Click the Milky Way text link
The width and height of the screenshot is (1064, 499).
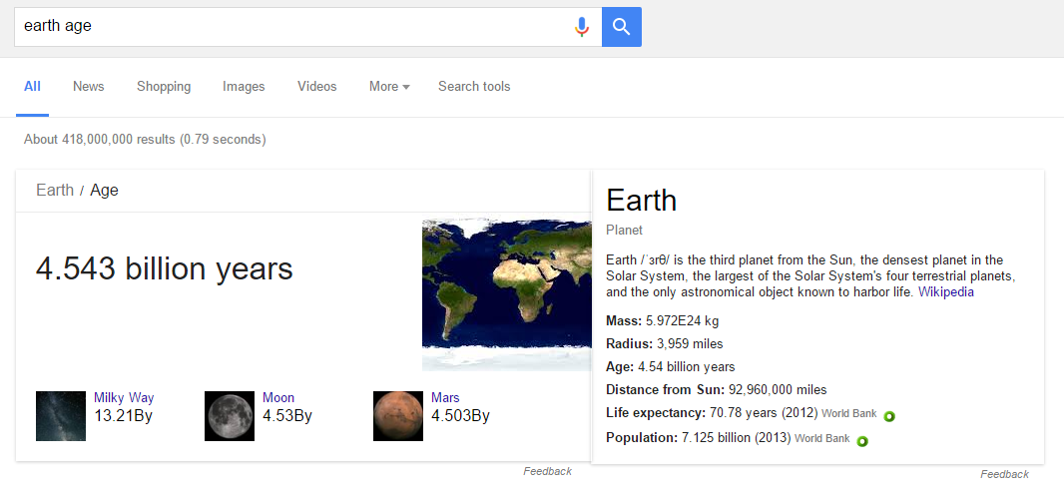[124, 397]
